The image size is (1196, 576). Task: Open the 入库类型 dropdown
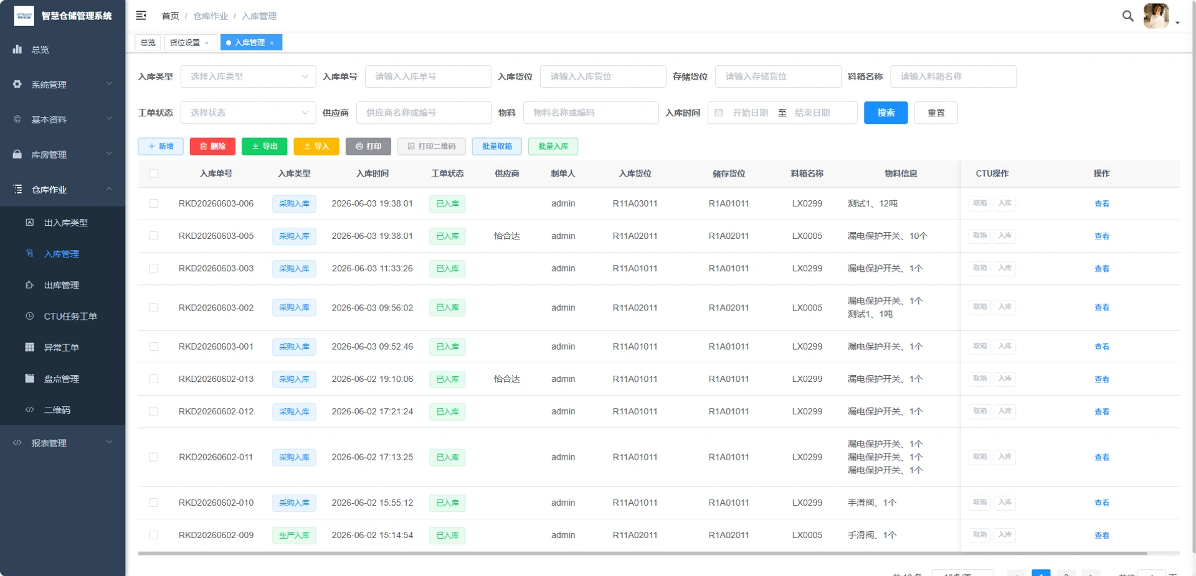pos(248,77)
